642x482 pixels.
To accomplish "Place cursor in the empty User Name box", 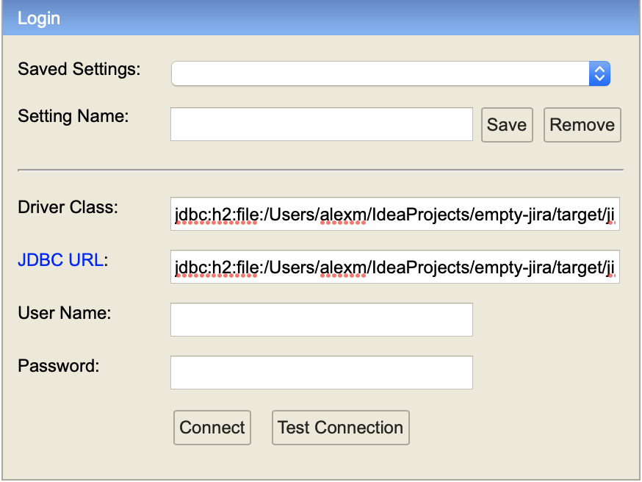I will click(321, 319).
